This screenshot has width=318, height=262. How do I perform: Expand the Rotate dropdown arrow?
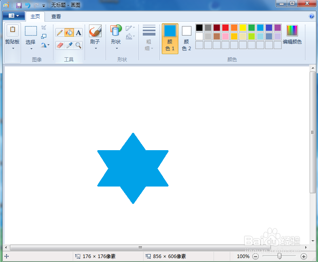(x=49, y=45)
